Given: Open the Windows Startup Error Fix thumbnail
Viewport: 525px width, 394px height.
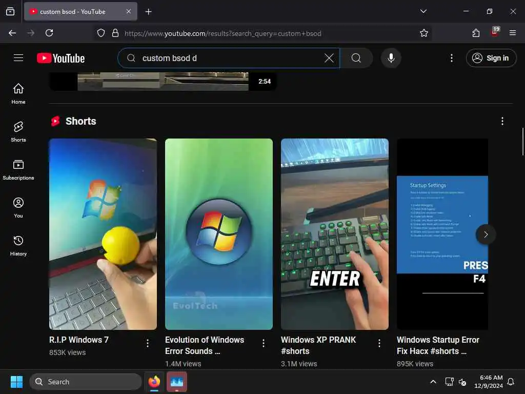Looking at the screenshot, I should [x=442, y=234].
